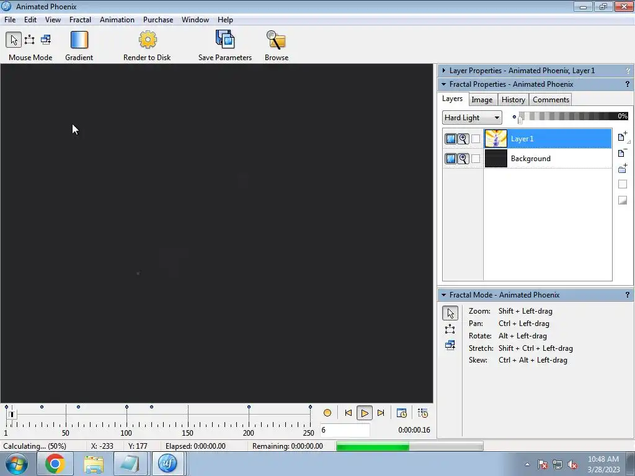The width and height of the screenshot is (635, 476).
Task: Switch to the Image tab
Action: [482, 100]
